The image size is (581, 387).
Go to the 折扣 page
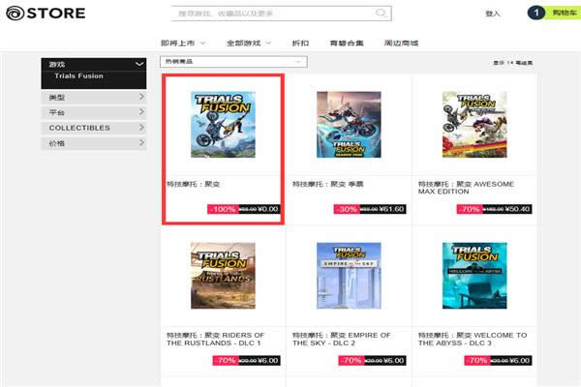(300, 43)
